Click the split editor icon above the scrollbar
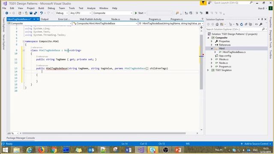This screenshot has width=274, height=154. click(x=201, y=27)
